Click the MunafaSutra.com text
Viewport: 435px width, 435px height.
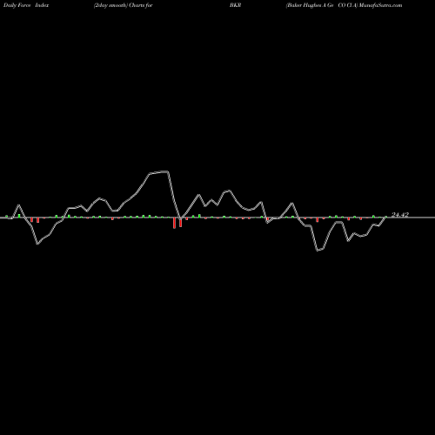(380, 5)
